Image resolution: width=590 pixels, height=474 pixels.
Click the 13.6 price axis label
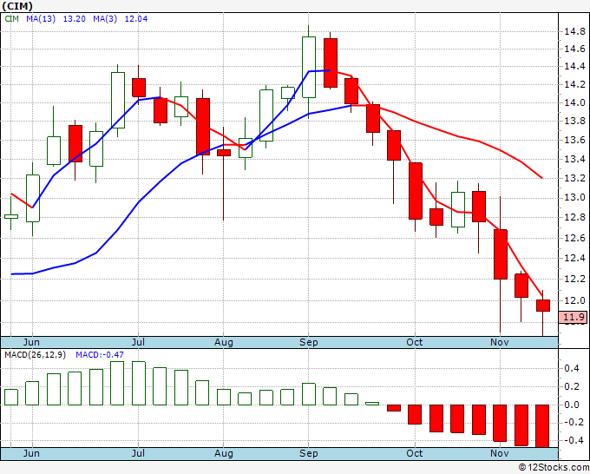574,140
